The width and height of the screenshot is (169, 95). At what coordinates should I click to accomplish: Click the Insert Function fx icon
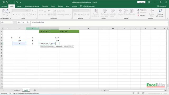pyautogui.click(x=28, y=22)
